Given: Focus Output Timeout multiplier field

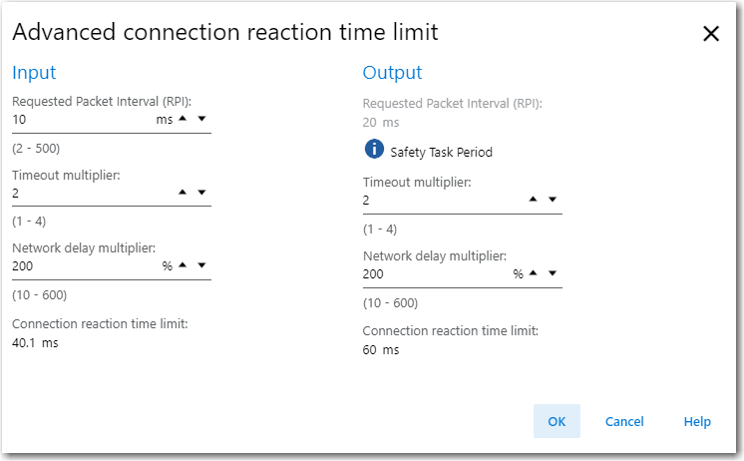Looking at the screenshot, I should 439,201.
